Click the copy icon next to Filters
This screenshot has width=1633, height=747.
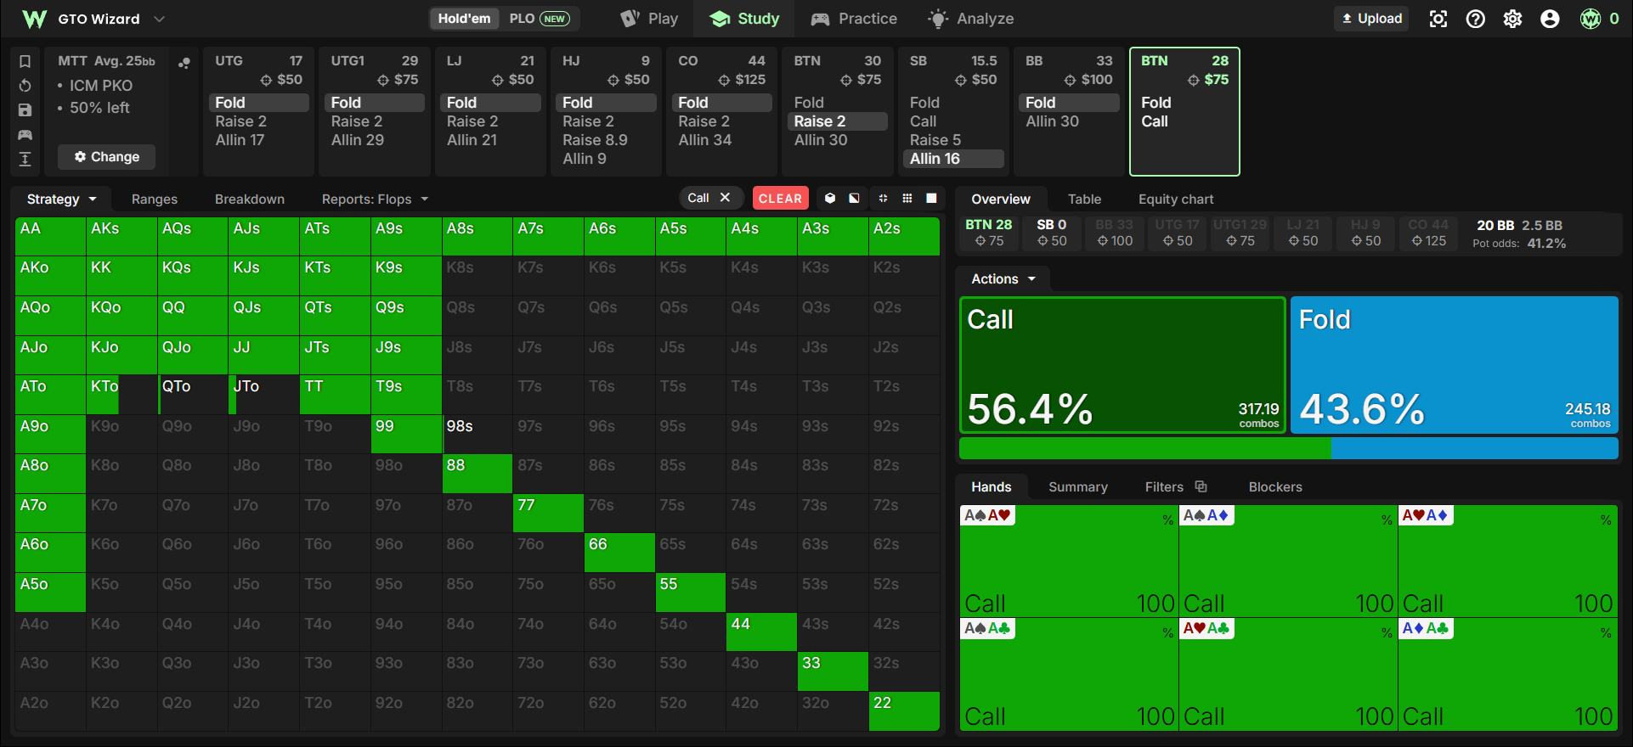1201,486
